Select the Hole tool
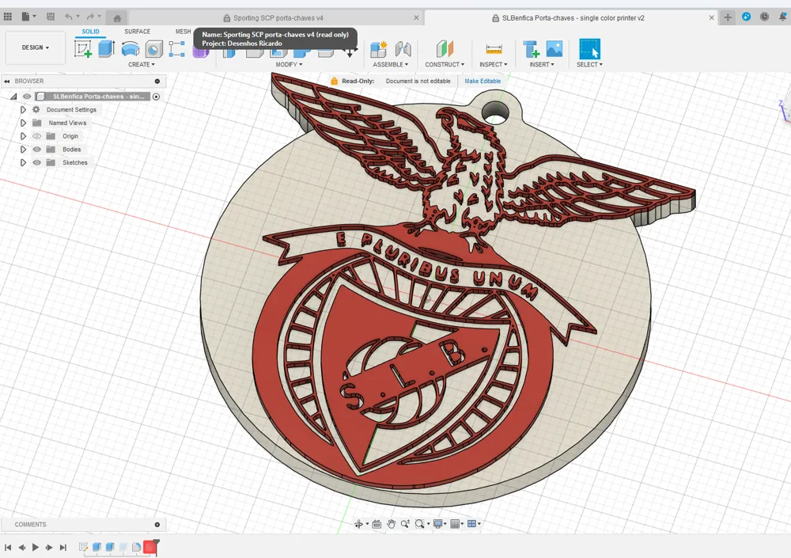 tap(153, 49)
